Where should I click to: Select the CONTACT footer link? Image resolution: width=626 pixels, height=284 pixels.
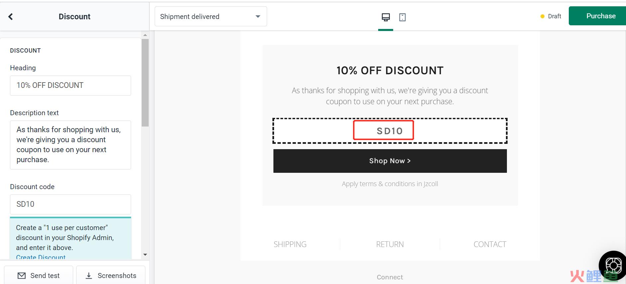click(490, 244)
